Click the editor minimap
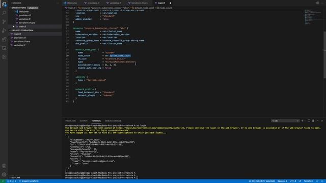The width and height of the screenshot is (326, 183). 313,17
